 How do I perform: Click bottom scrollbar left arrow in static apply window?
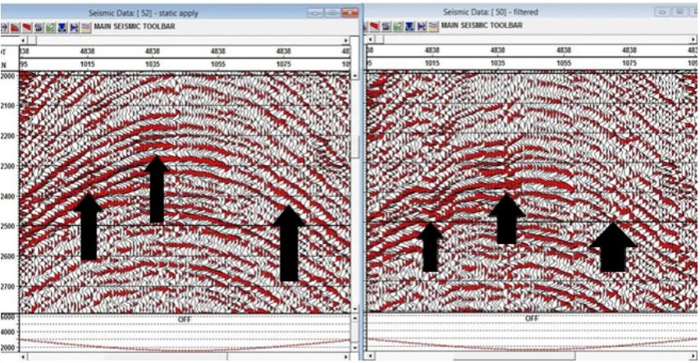24,356
